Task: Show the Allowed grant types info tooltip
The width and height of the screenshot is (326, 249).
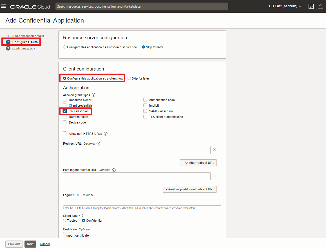Action: [x=93, y=95]
